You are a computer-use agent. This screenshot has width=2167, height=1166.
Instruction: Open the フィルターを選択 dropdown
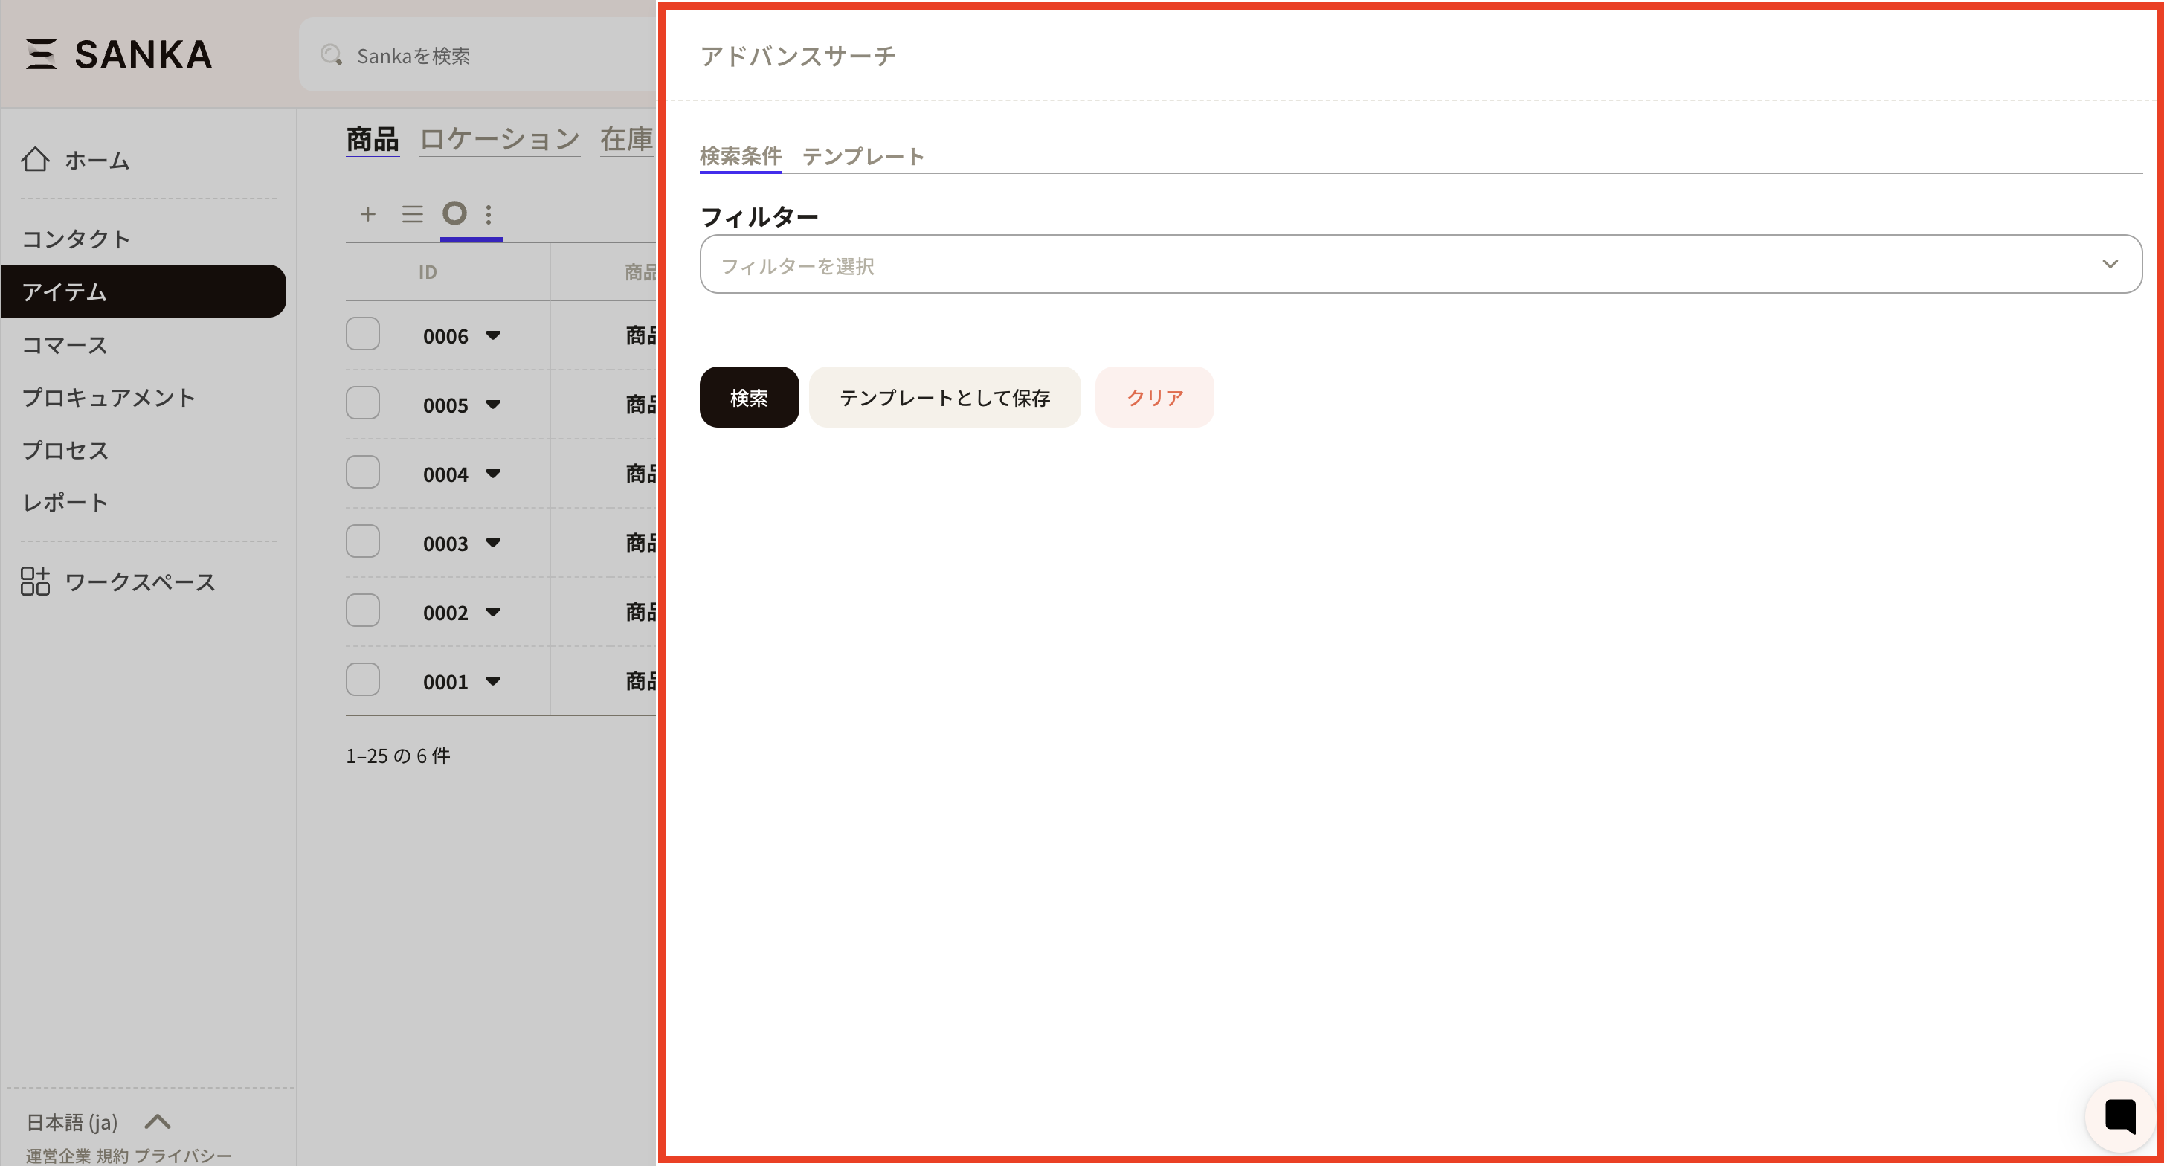click(x=1420, y=265)
